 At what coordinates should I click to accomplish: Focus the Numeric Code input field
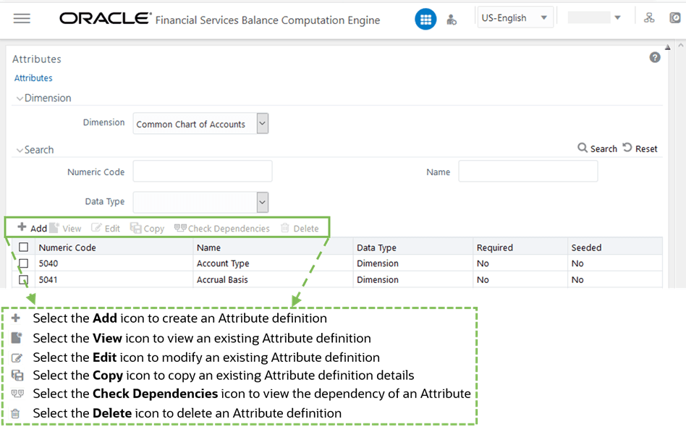[x=203, y=171]
